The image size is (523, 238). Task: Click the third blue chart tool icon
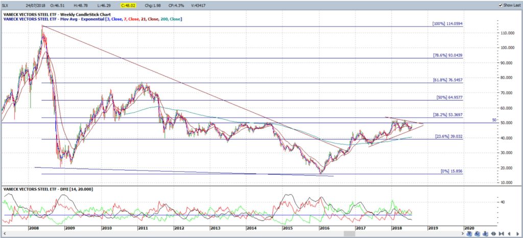[485, 234]
